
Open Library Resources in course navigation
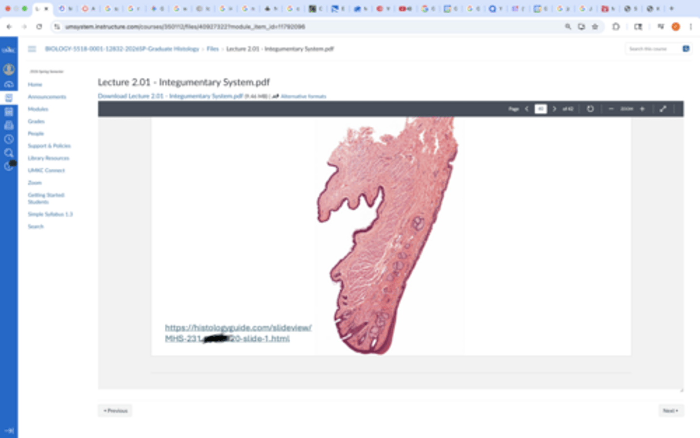[49, 158]
